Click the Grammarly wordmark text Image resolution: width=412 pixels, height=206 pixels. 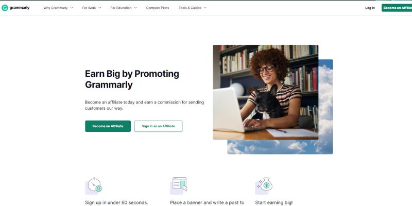point(20,8)
